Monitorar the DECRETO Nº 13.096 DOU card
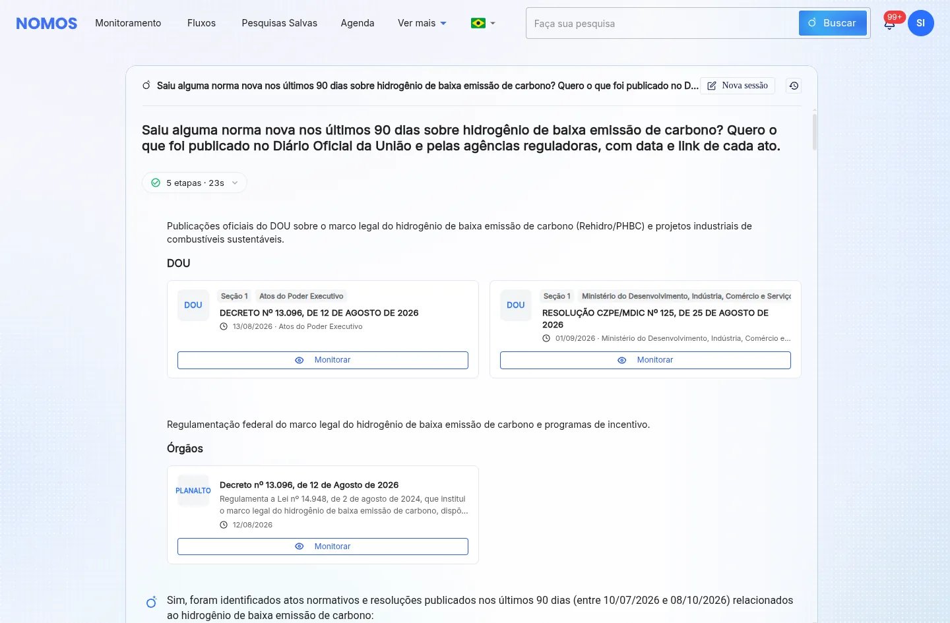Image resolution: width=950 pixels, height=623 pixels. [x=323, y=360]
